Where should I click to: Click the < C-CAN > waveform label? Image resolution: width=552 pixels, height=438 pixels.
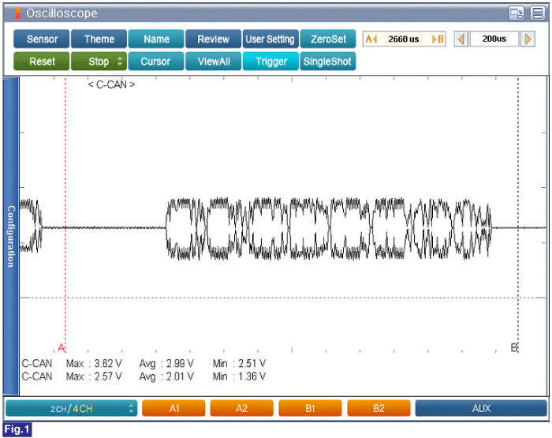[x=111, y=84]
